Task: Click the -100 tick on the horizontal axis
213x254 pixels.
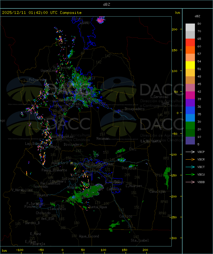Action: [x=20, y=250]
